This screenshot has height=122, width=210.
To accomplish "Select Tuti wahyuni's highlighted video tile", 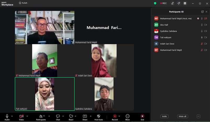I will coord(45,94).
